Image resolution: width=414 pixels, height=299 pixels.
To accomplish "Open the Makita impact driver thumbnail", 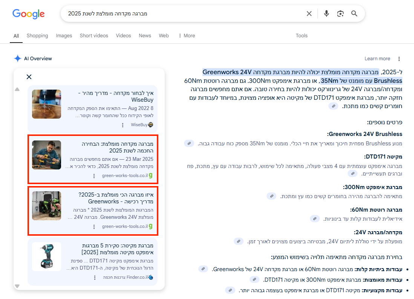I will tap(46, 256).
